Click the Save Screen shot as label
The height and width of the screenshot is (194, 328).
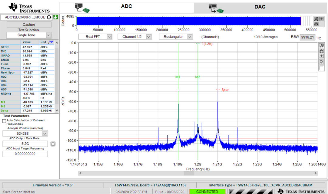[x=19, y=192]
